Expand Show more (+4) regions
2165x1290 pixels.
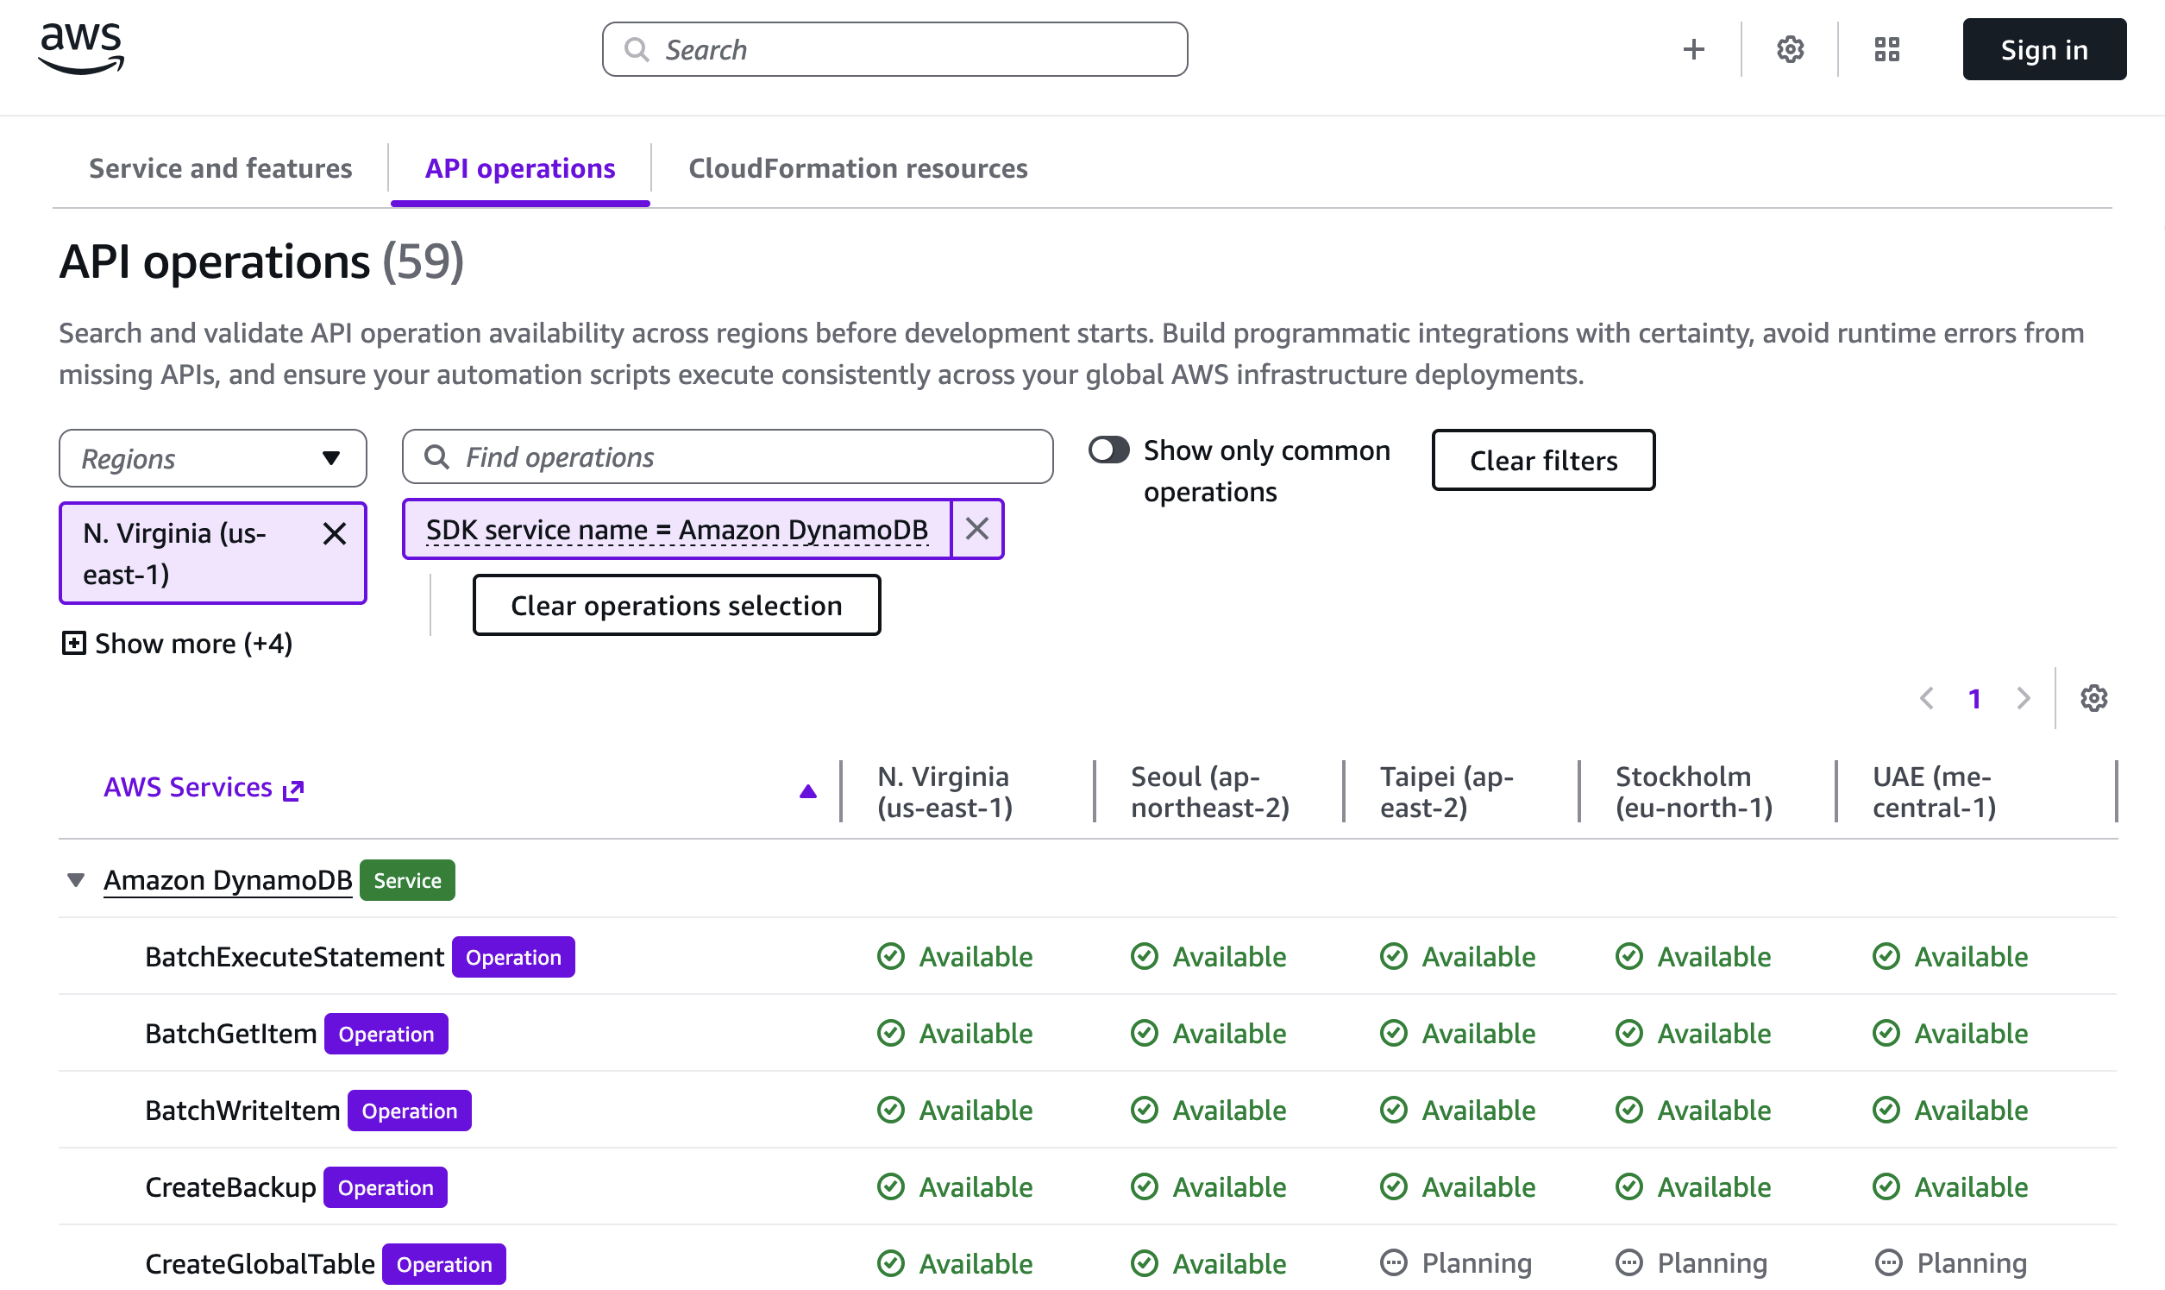(x=177, y=643)
